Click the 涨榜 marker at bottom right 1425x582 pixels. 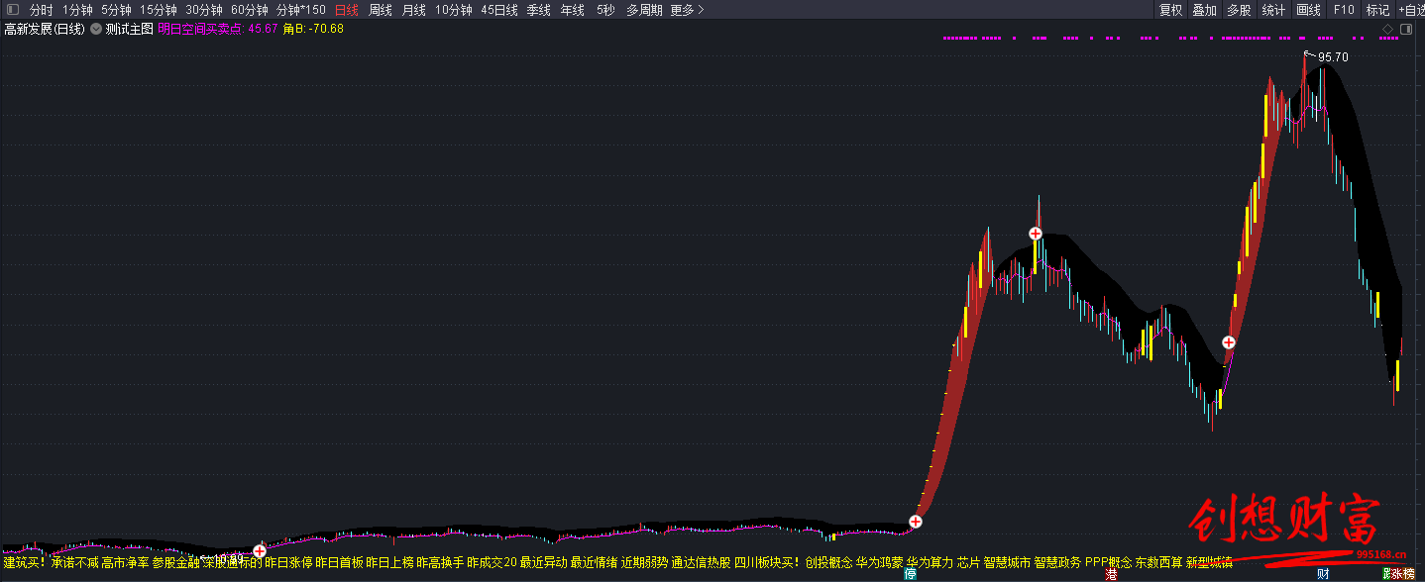click(x=1402, y=574)
